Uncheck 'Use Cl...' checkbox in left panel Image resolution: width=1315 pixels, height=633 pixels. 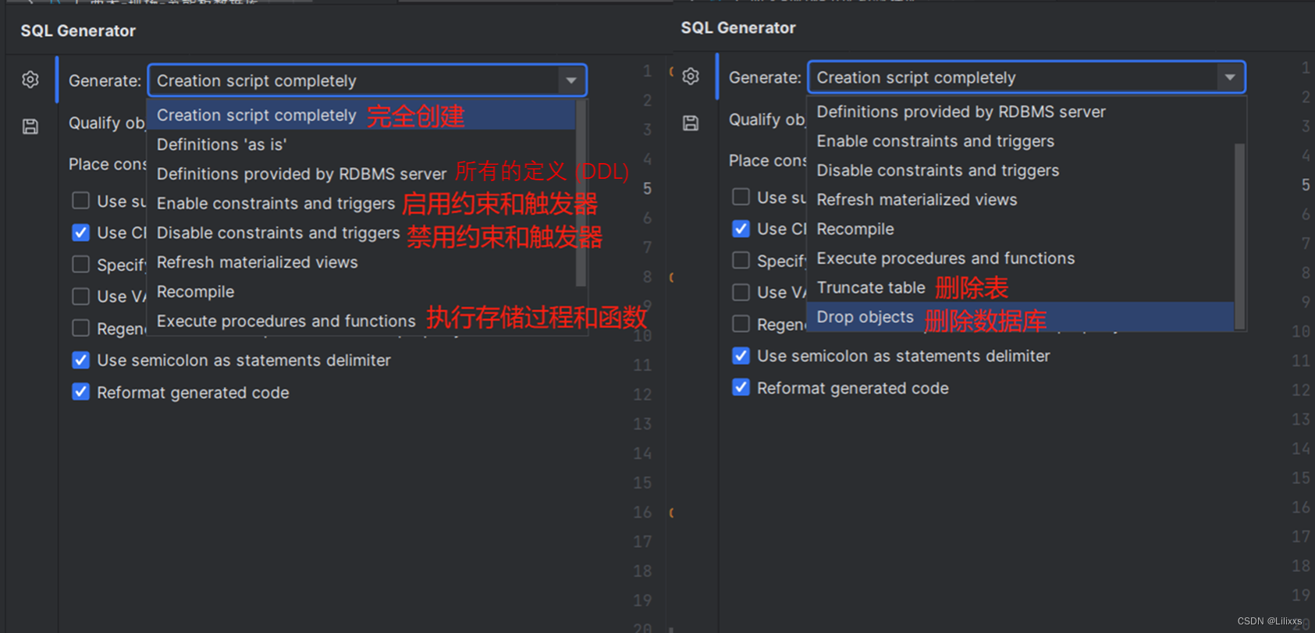tap(80, 233)
